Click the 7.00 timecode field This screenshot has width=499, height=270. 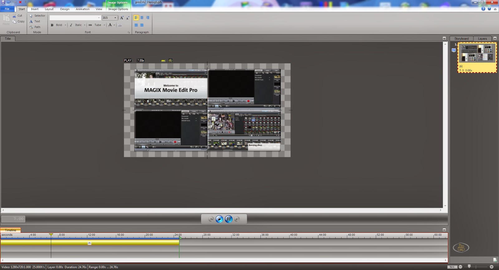[x=13, y=219]
